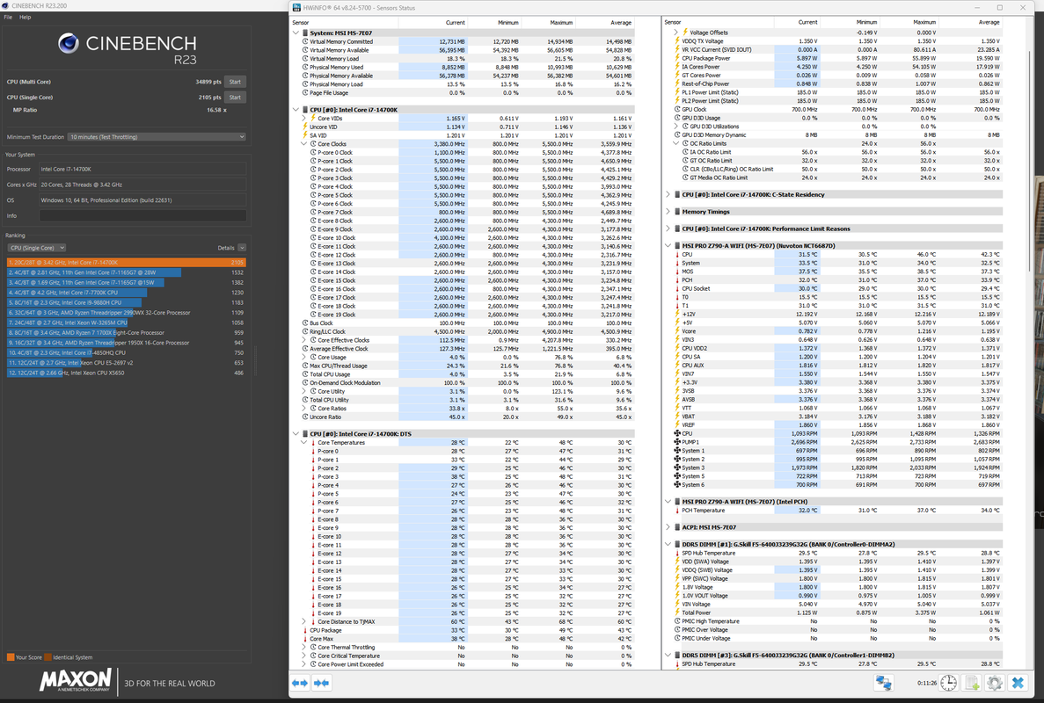Viewport: 1044px width, 703px height.
Task: Expand the Core Distance to TjMAX row
Action: click(304, 622)
